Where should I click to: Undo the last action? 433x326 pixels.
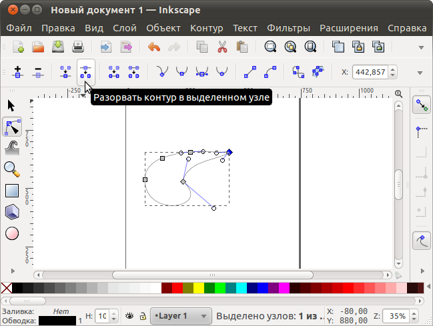pyautogui.click(x=154, y=47)
